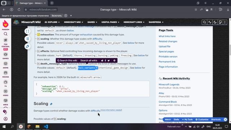Open Minecraft Legends activity link
The width and height of the screenshot is (231, 130).
pyautogui.click(x=169, y=84)
